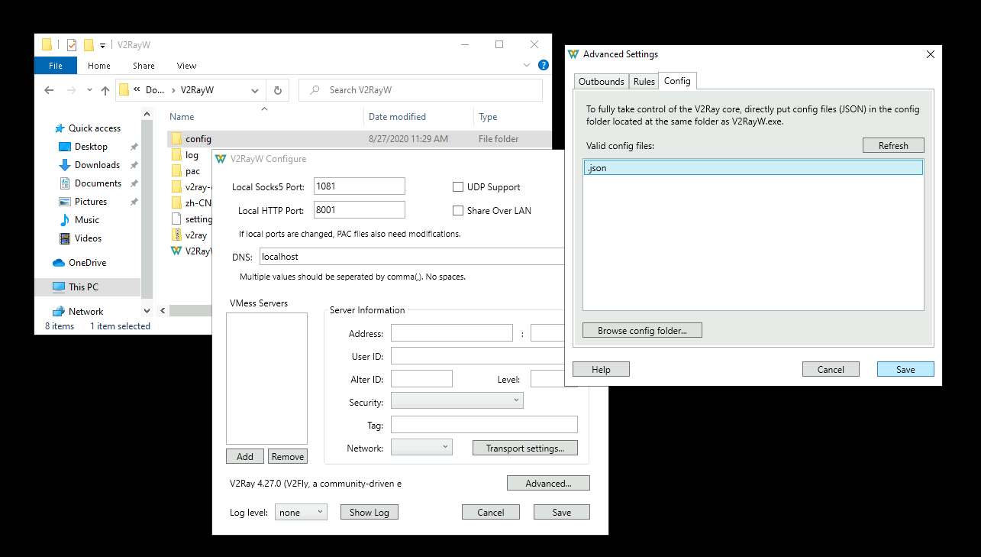Click the navigation pane scroll-down arrow
Viewport: 981px width, 557px height.
pyautogui.click(x=147, y=311)
